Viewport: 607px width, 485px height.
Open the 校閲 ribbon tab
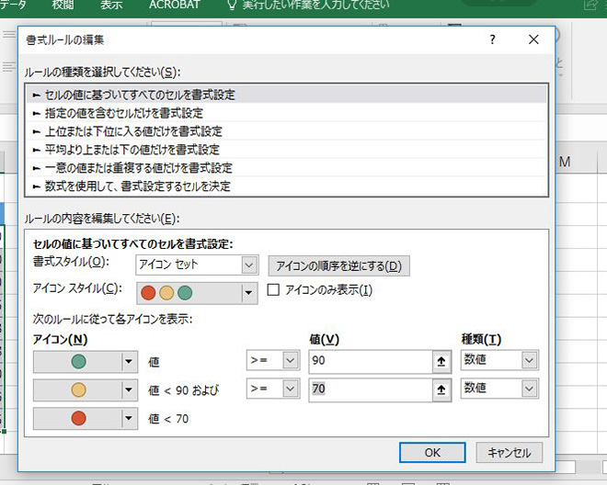pyautogui.click(x=63, y=5)
